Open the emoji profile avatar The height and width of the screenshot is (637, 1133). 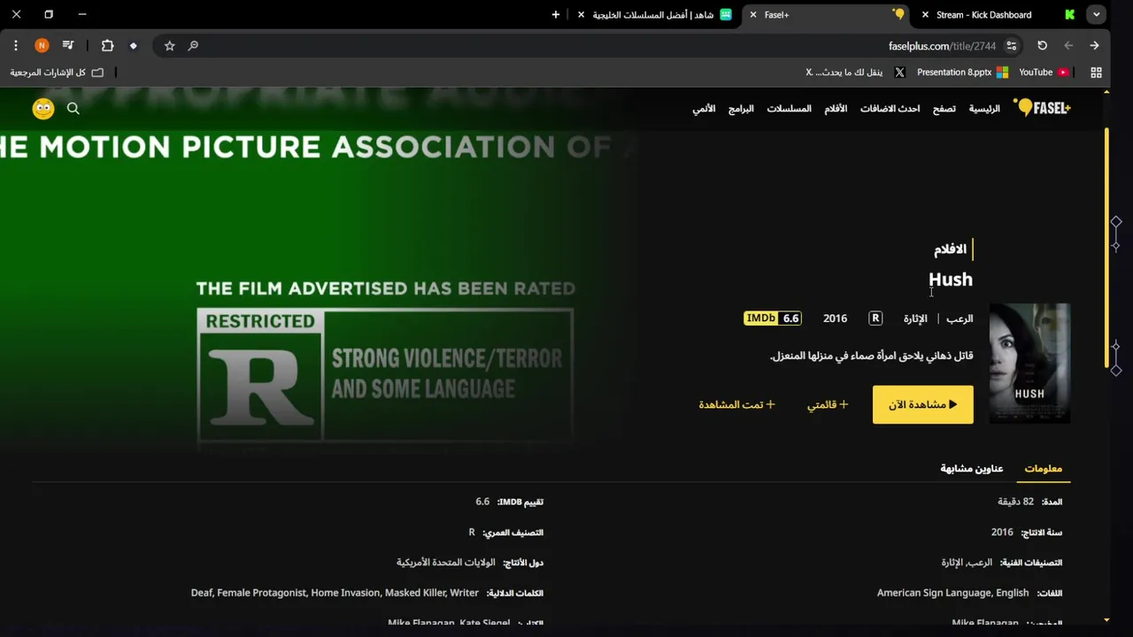(43, 108)
